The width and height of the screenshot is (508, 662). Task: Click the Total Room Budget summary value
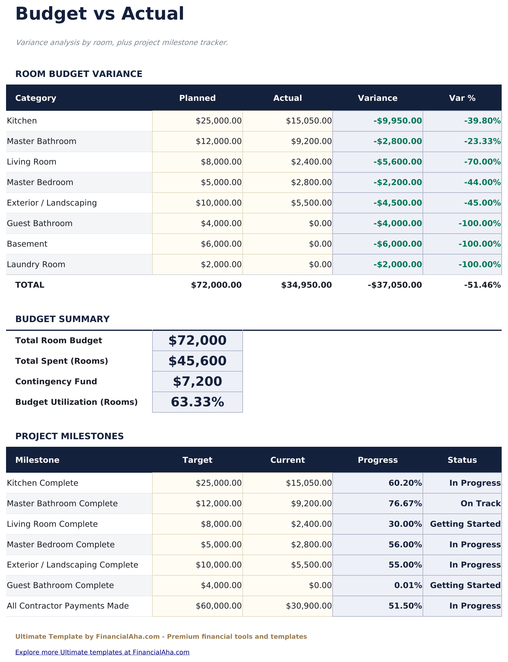coord(197,341)
